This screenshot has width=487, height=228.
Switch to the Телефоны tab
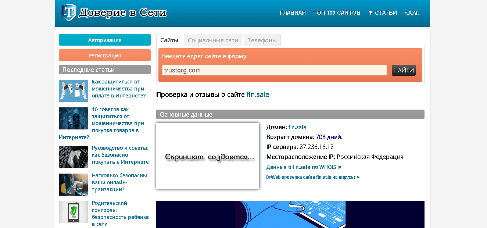pos(262,39)
